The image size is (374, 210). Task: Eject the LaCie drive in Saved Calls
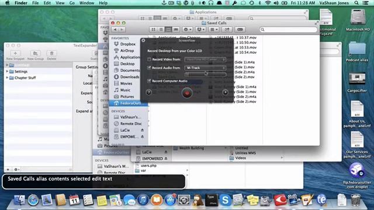click(142, 130)
